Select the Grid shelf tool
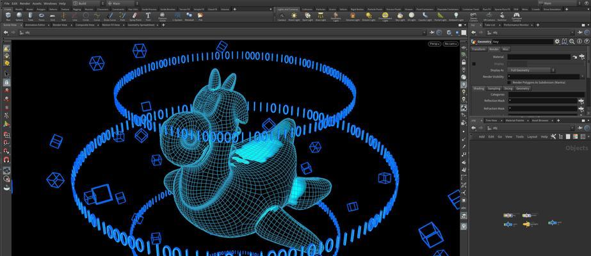The image size is (591, 256). pyautogui.click(x=53, y=16)
